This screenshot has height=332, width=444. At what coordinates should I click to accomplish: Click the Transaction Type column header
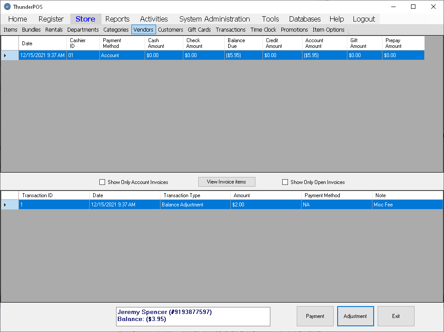click(195, 195)
